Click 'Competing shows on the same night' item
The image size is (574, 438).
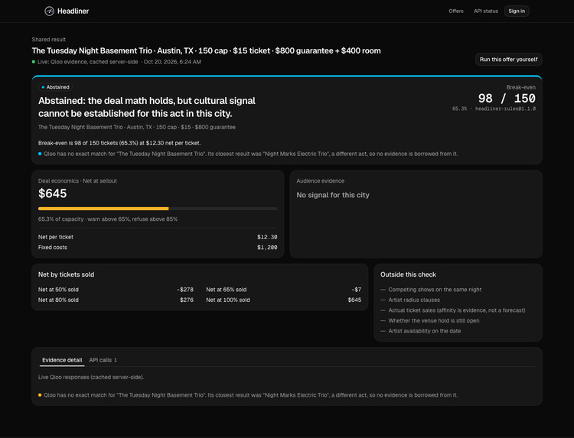435,290
